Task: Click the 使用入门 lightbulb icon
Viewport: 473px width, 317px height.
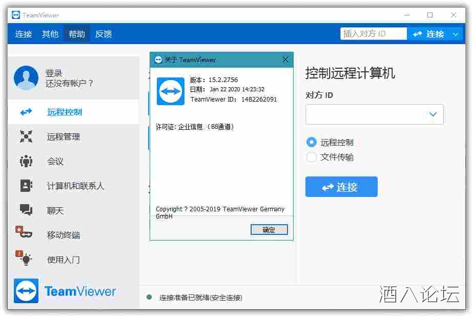Action: tap(24, 257)
